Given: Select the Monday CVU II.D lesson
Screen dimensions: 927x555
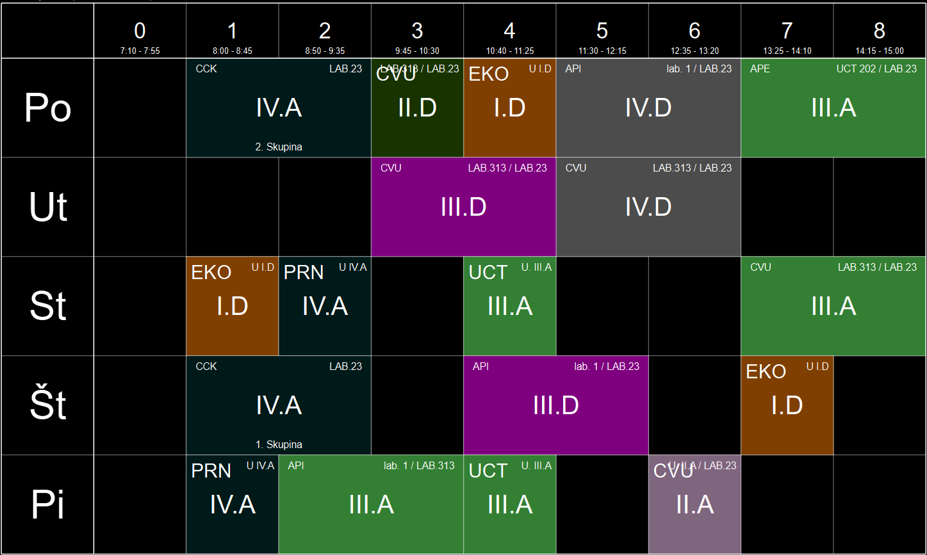Looking at the screenshot, I should [417, 108].
